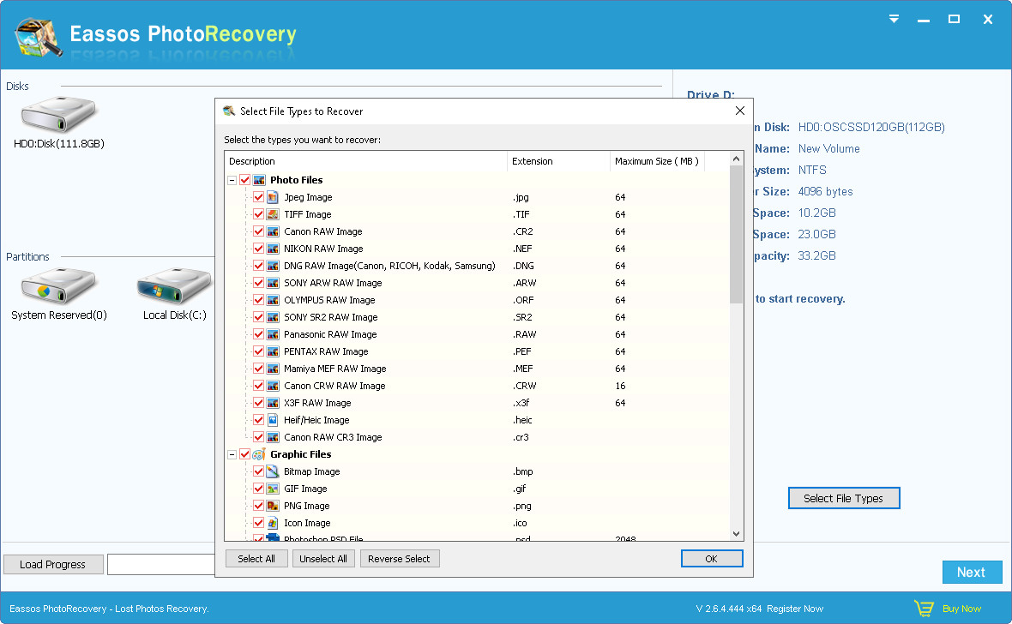This screenshot has height=624, width=1012.
Task: Click the scrollbar down arrow in file list
Action: point(736,534)
